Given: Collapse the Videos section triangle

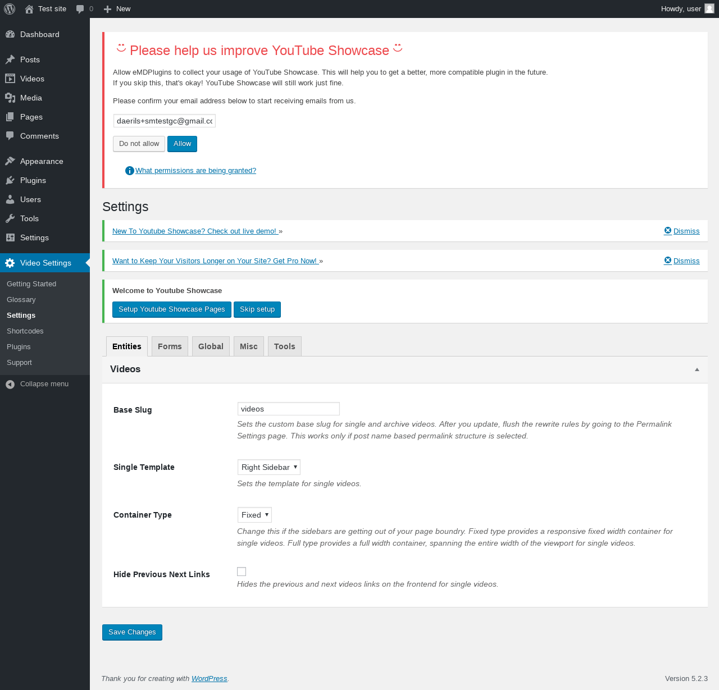Looking at the screenshot, I should coord(697,369).
